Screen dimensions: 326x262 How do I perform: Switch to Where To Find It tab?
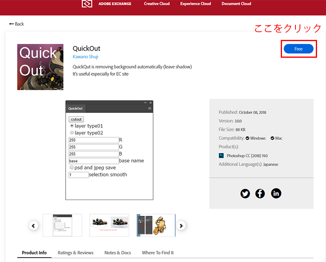158,253
